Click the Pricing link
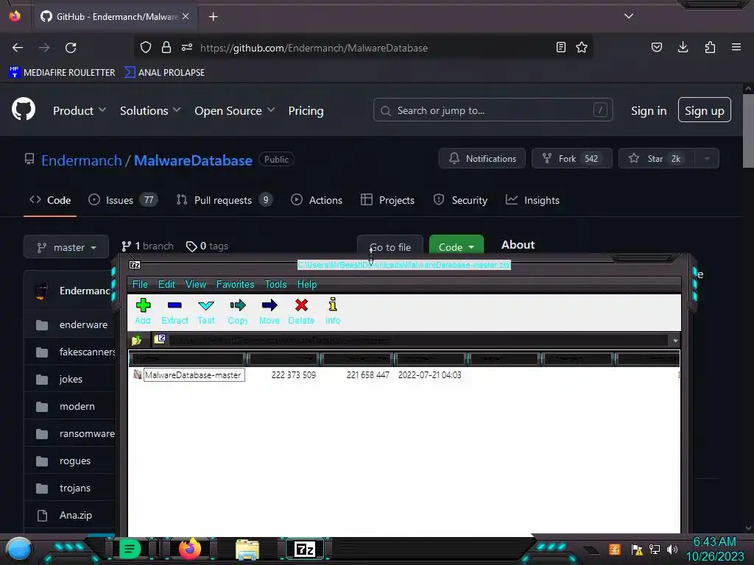 (306, 111)
